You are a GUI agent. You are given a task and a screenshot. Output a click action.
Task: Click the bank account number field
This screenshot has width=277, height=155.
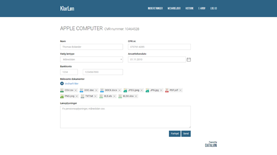pos(103,72)
